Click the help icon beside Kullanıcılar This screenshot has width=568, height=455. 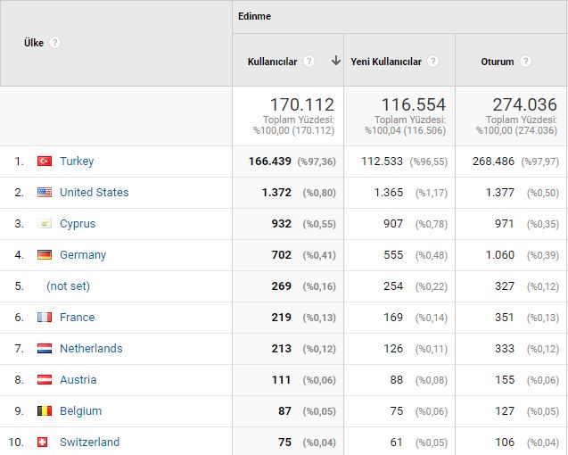pos(309,62)
